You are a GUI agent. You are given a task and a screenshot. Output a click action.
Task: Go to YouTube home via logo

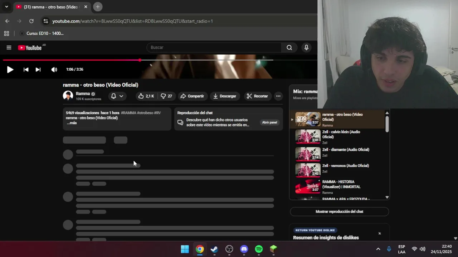coord(30,47)
